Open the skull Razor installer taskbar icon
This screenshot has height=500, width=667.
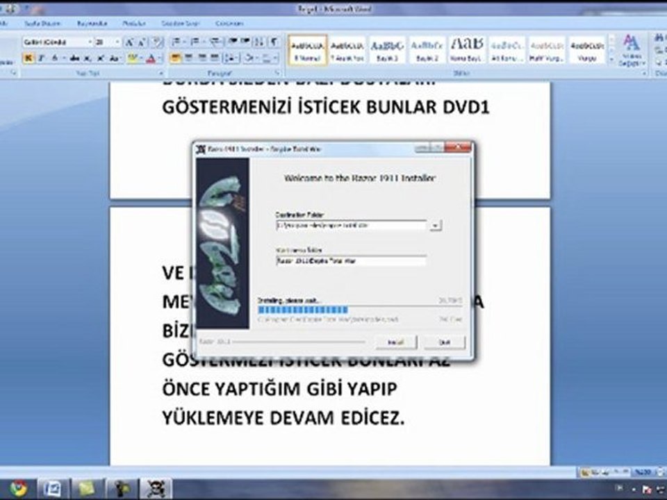coord(156,488)
